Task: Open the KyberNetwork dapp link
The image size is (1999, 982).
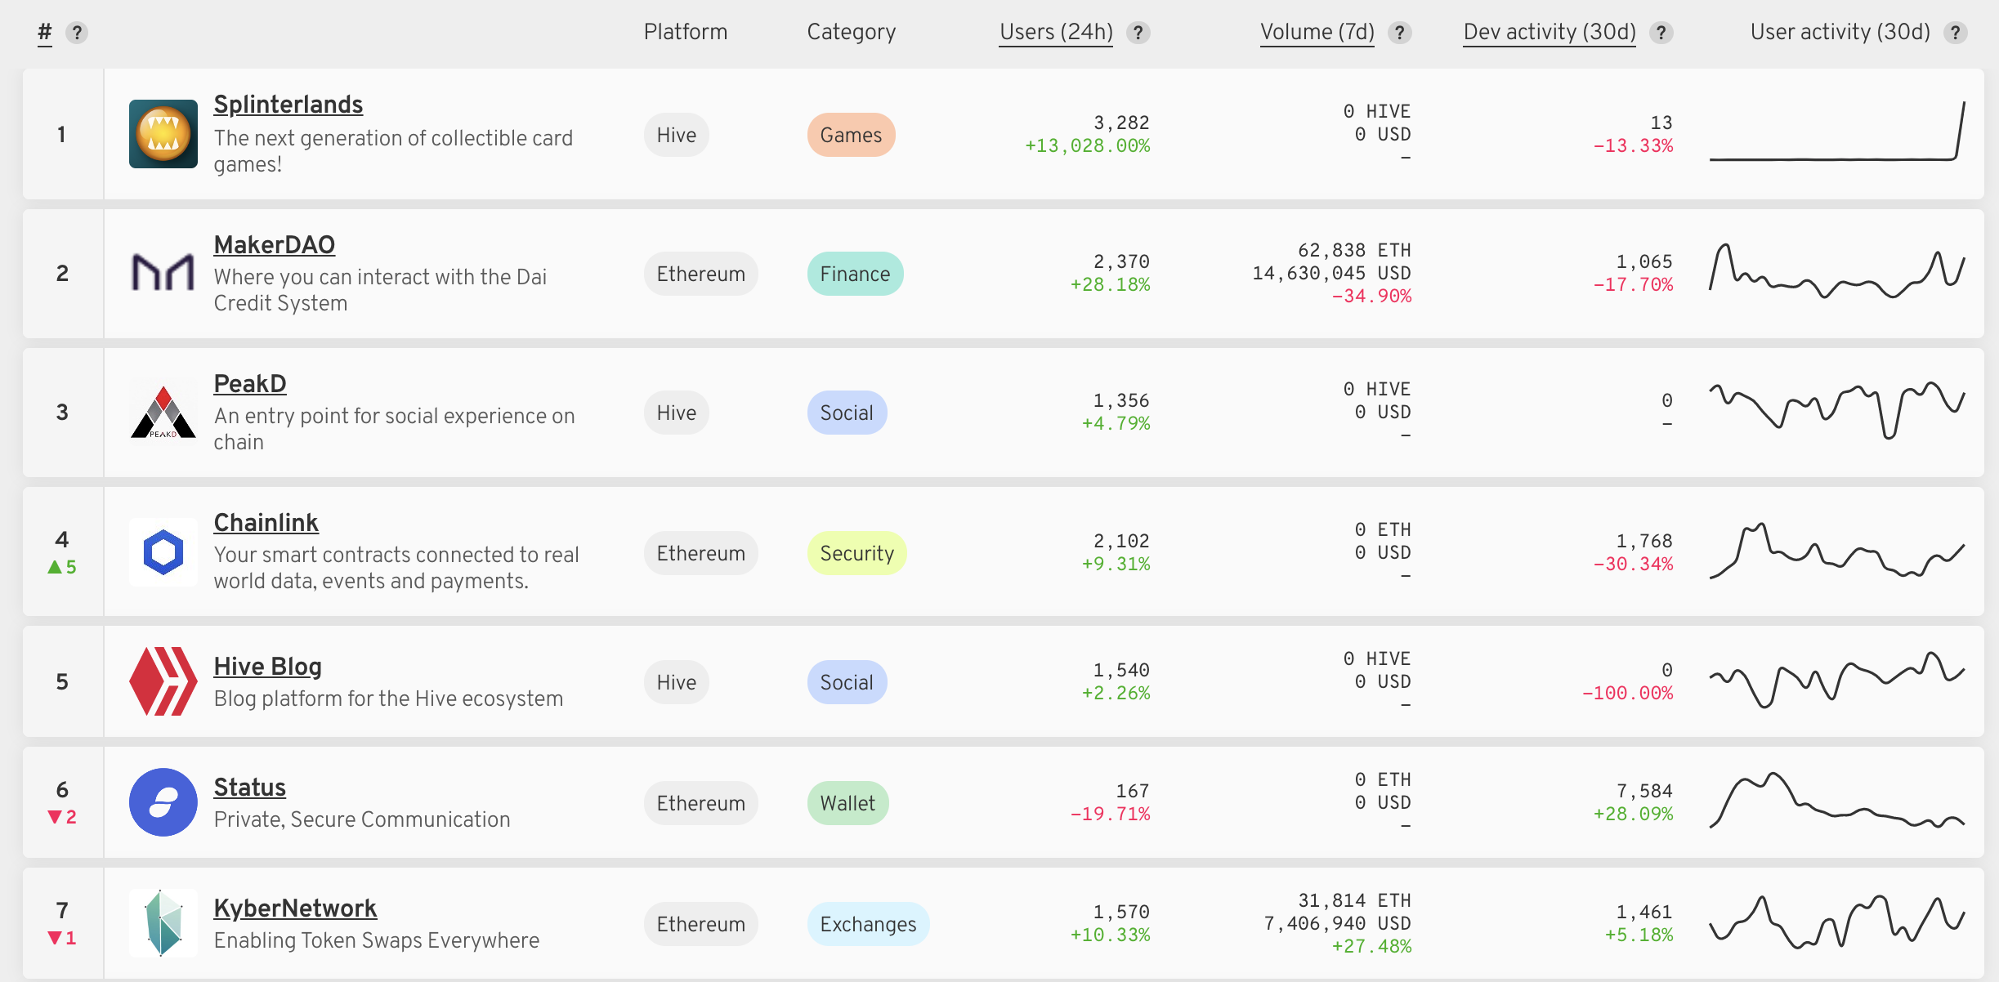Action: point(296,908)
